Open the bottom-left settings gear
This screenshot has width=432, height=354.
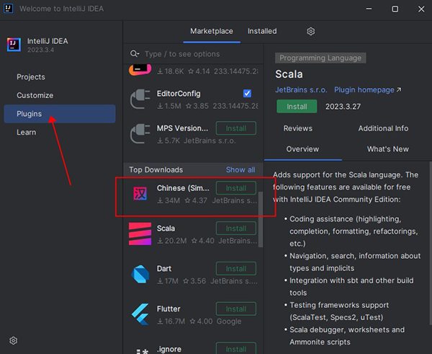click(13, 340)
